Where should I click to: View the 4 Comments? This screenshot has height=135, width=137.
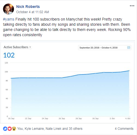[124, 129]
